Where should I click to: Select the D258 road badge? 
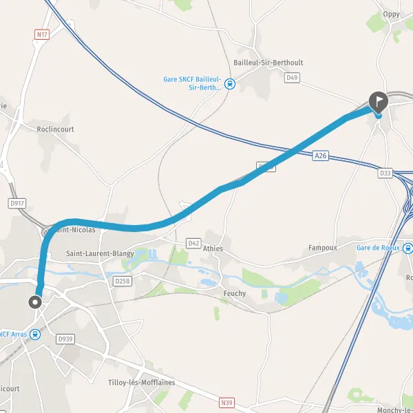123,282
